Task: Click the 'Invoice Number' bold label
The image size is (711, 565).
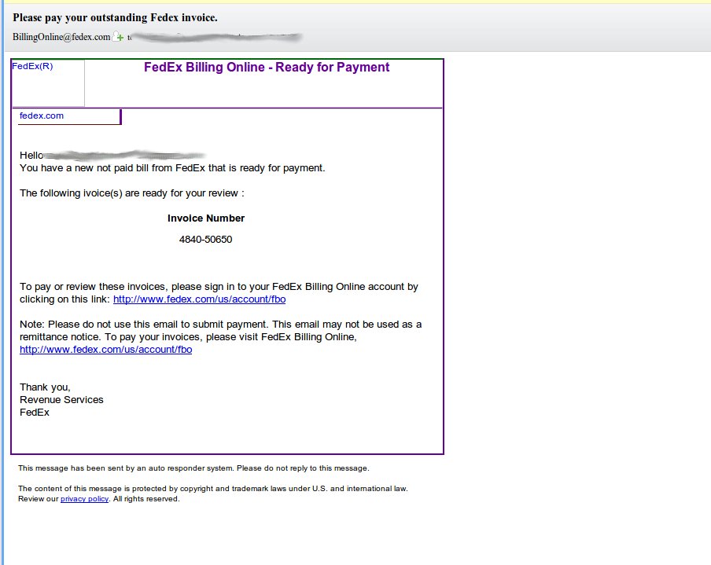Action: [205, 218]
